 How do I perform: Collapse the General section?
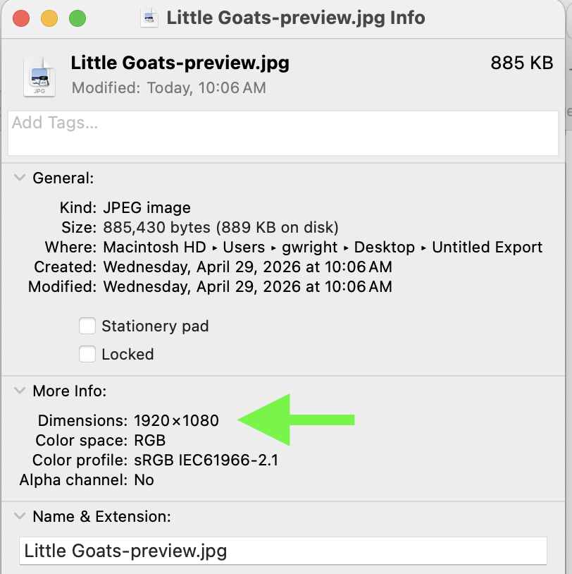[20, 178]
